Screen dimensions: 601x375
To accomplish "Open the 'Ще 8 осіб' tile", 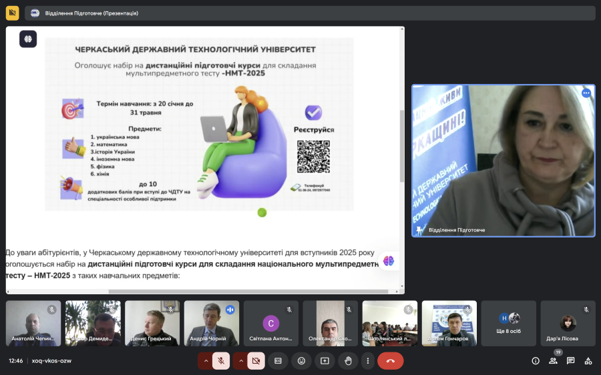I will click(x=509, y=324).
